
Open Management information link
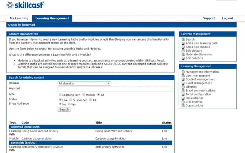(202, 72)
